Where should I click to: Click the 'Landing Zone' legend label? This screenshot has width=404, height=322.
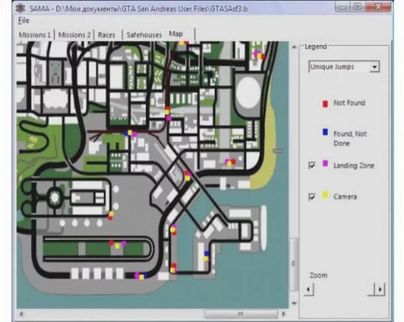(354, 166)
